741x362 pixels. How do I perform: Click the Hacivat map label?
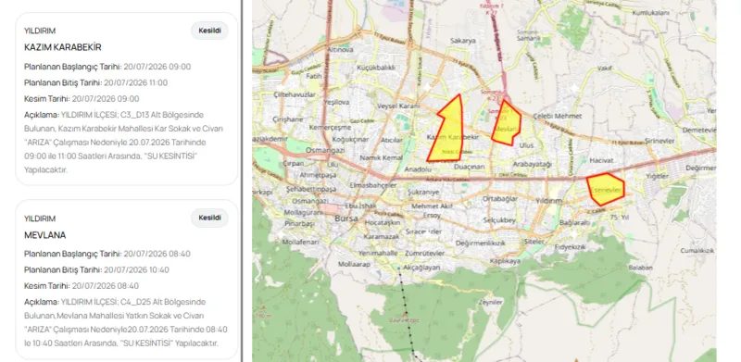tap(601, 161)
